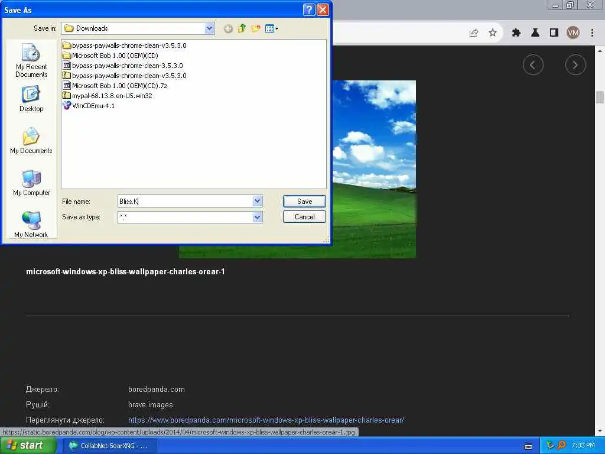
Task: Click the File name text field
Action: pos(186,201)
